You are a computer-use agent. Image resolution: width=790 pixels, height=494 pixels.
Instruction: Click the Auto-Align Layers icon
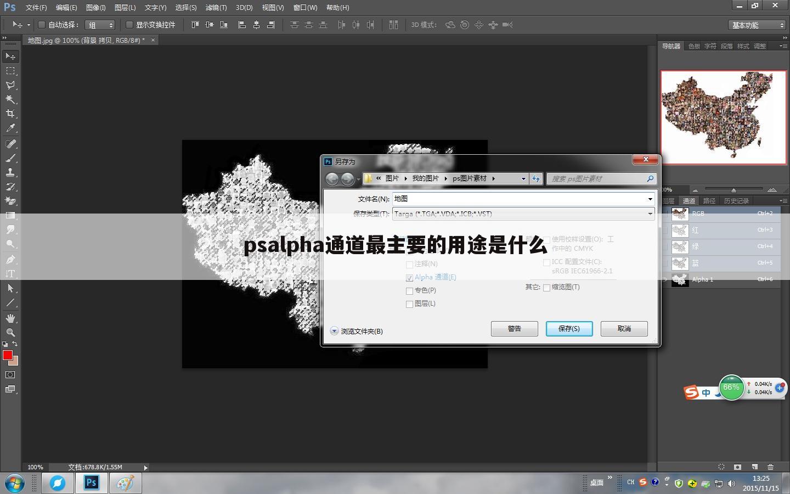coord(393,25)
